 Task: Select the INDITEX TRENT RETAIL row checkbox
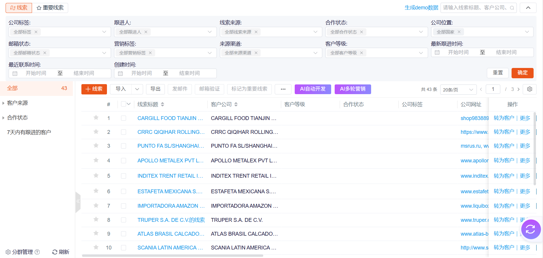(123, 176)
